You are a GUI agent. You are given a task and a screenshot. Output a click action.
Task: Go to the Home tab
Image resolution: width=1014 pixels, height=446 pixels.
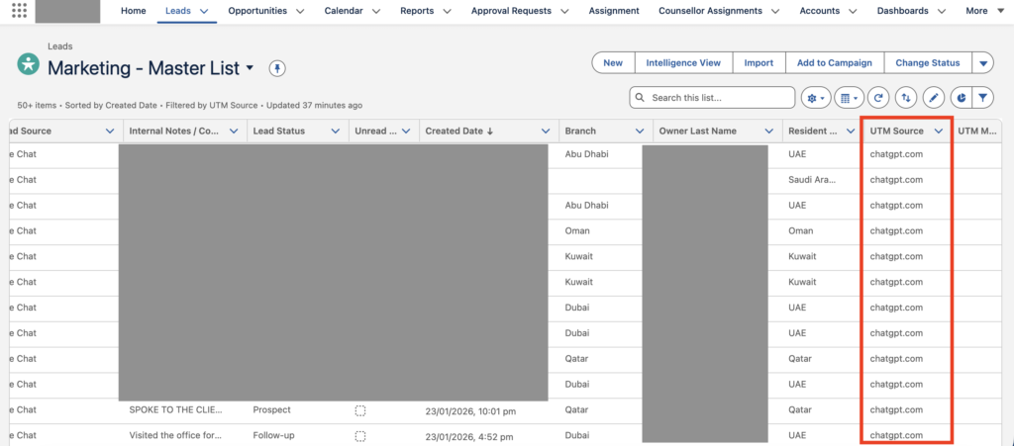coord(133,11)
